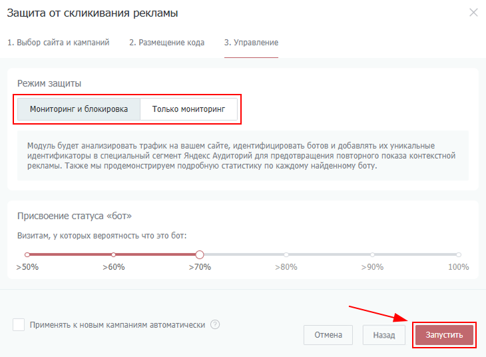The image size is (486, 357).
Task: Close the ad click protection dialog
Action: 473,13
